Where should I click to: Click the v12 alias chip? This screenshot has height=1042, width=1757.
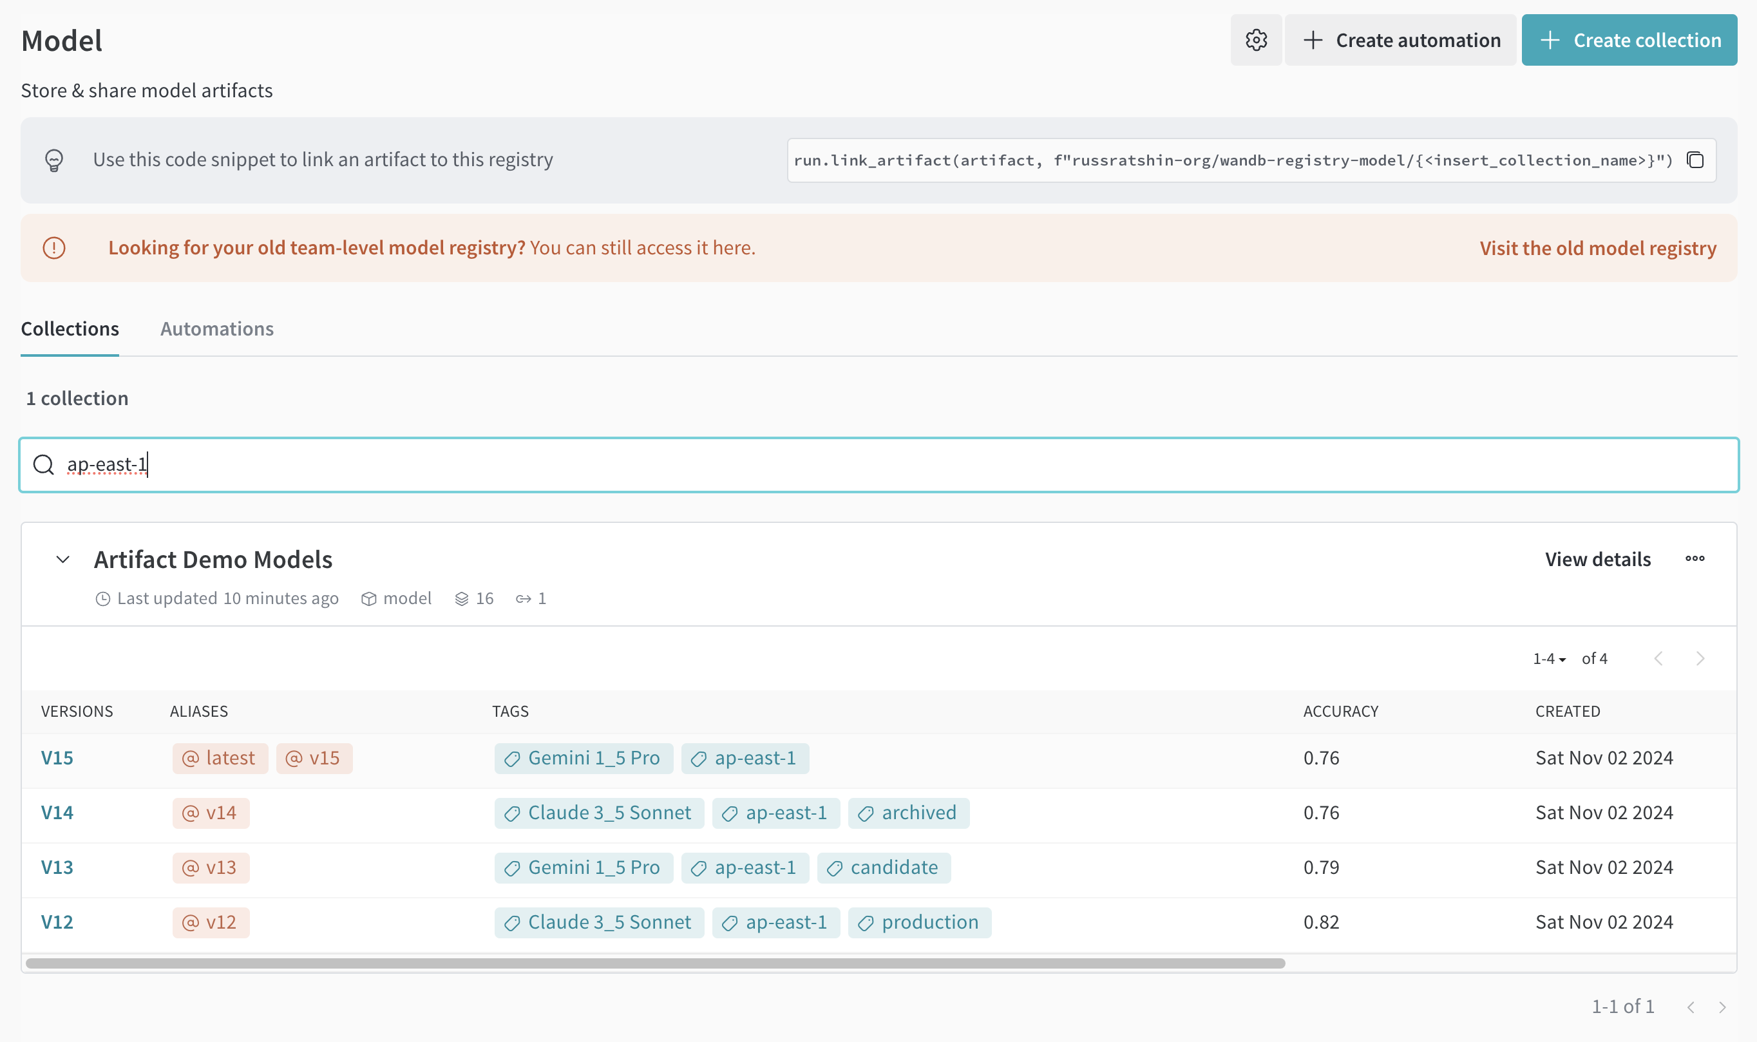(x=211, y=923)
